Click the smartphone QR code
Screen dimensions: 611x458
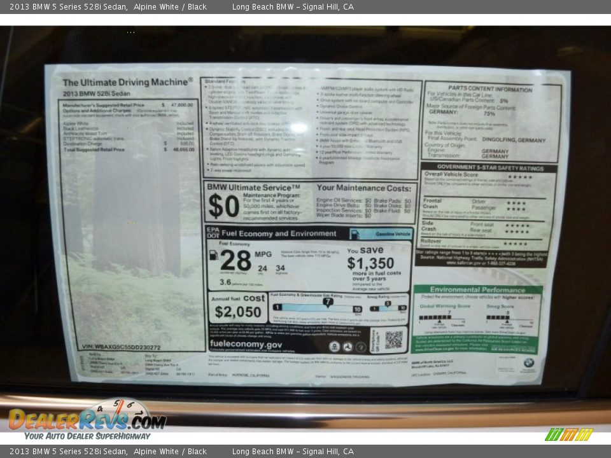(393, 340)
